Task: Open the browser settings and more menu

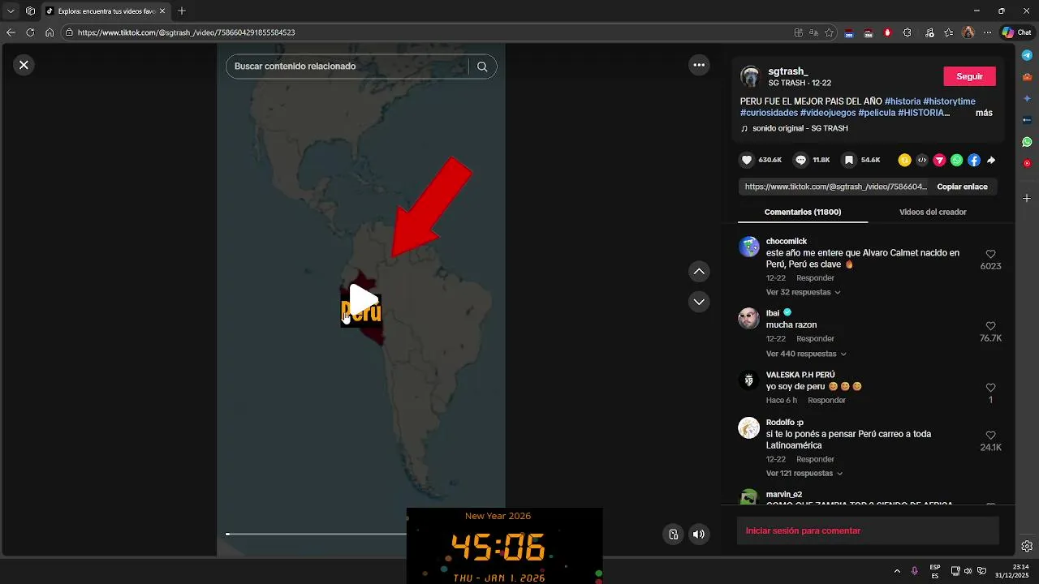Action: [x=987, y=32]
